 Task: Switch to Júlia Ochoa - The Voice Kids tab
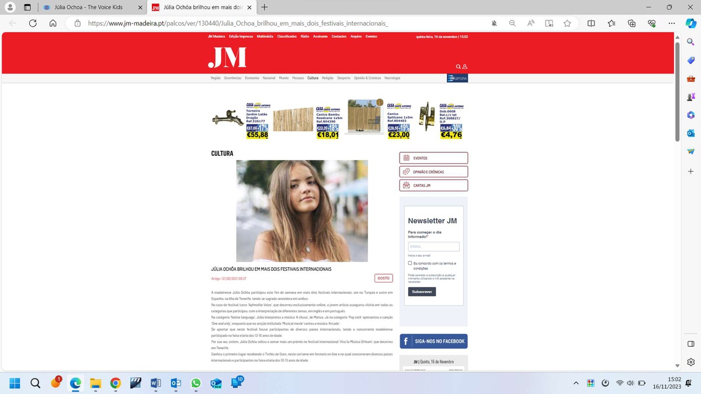[92, 8]
